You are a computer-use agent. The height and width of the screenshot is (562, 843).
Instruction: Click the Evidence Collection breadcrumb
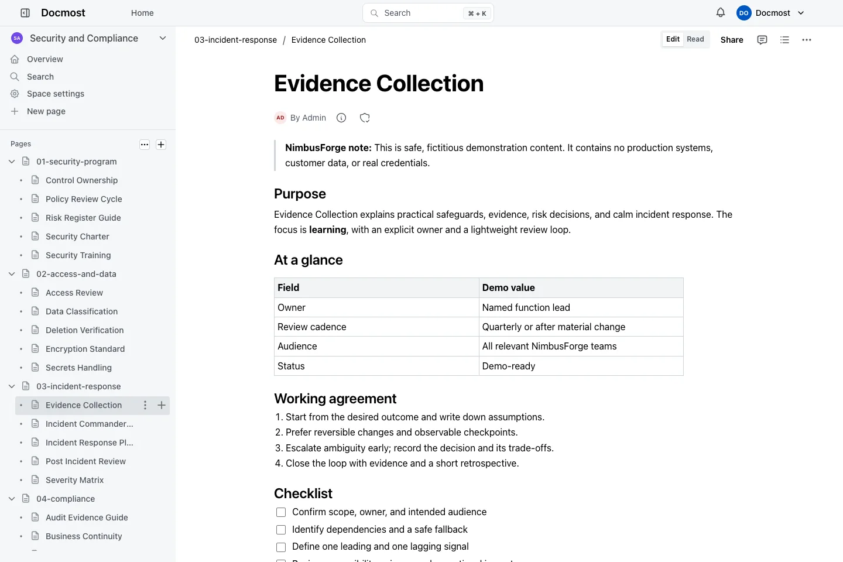tap(328, 40)
